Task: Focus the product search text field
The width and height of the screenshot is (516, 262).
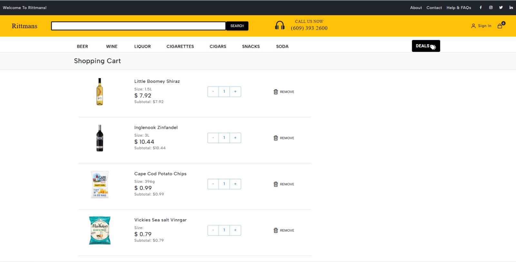Action: click(x=138, y=26)
